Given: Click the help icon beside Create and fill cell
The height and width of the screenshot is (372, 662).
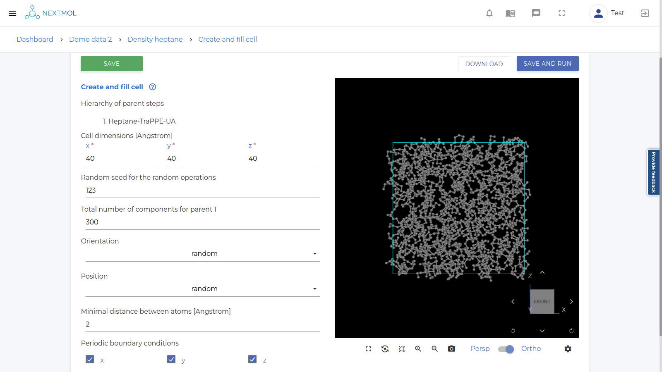Looking at the screenshot, I should (x=152, y=87).
